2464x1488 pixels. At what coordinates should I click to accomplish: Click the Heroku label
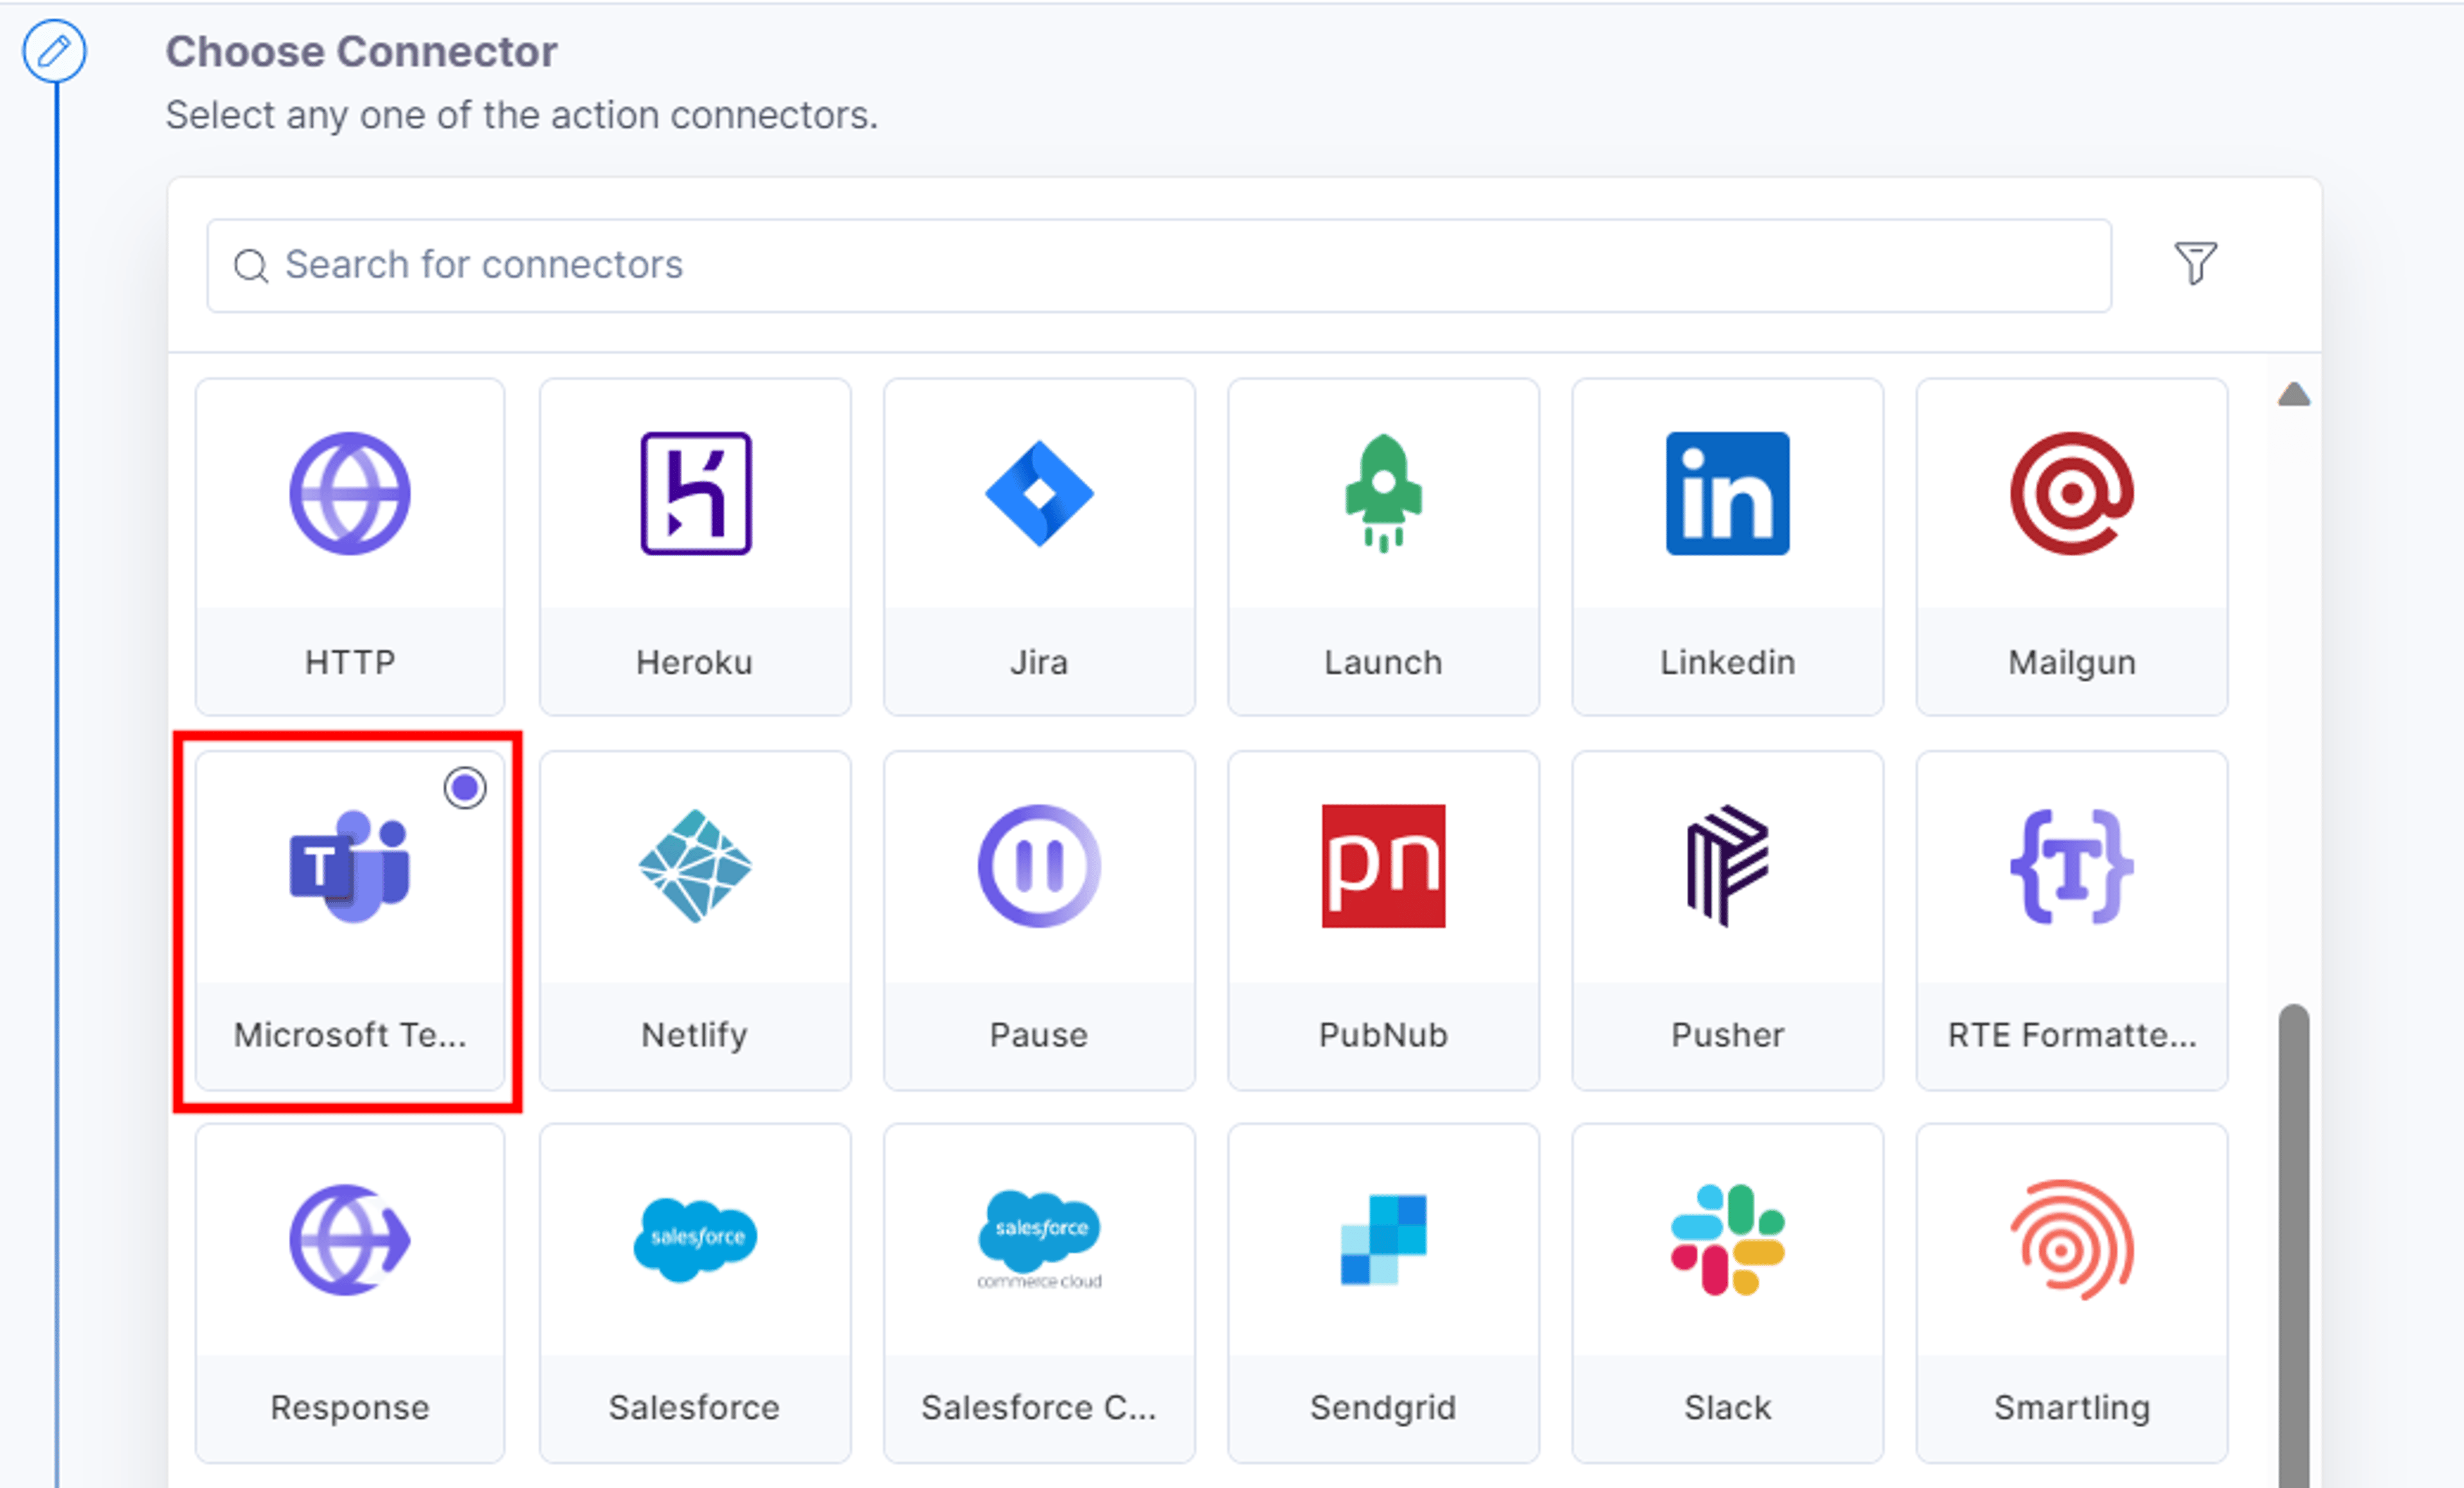(695, 662)
